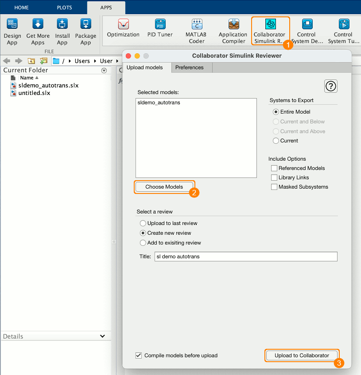Go up one folder level

31,61
